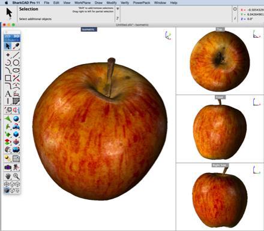Image resolution: width=264 pixels, height=231 pixels.
Task: Open the WorkPlane menu
Action: pos(82,3)
